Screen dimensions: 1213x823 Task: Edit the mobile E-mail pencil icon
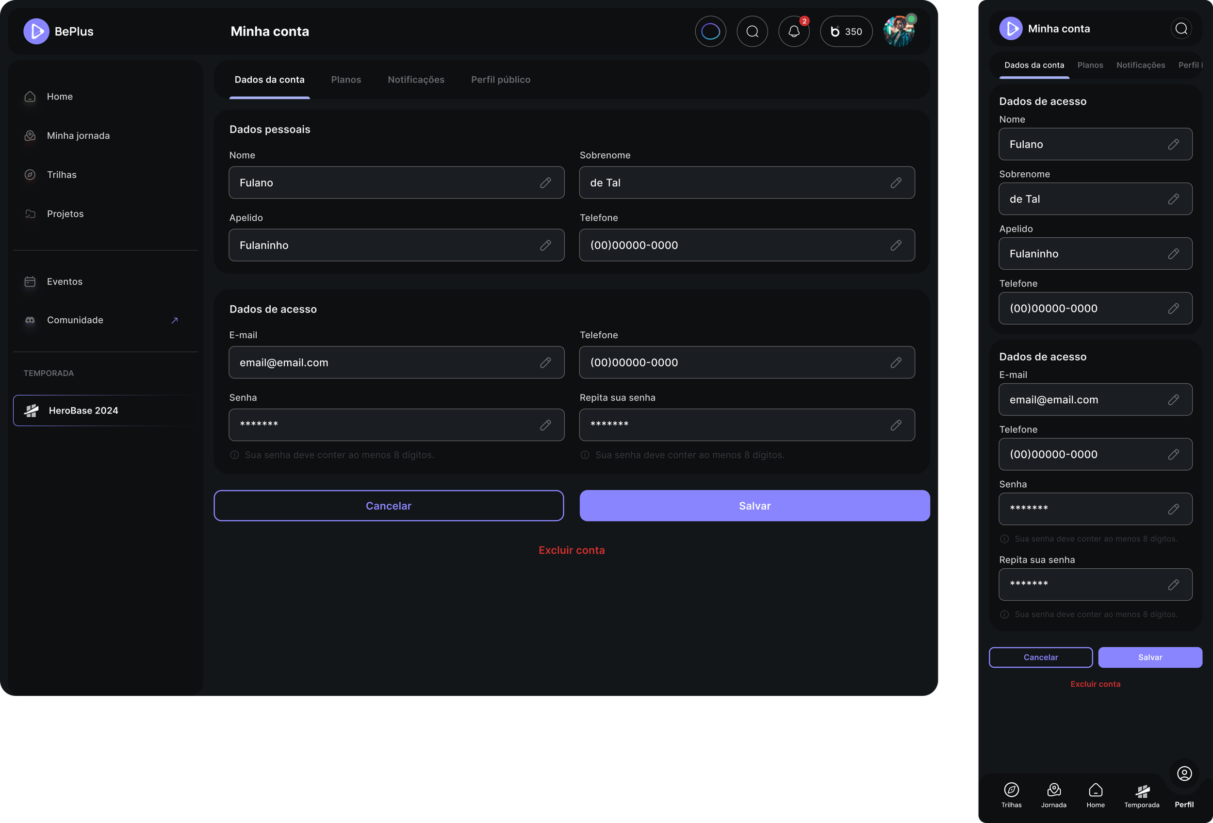point(1173,400)
